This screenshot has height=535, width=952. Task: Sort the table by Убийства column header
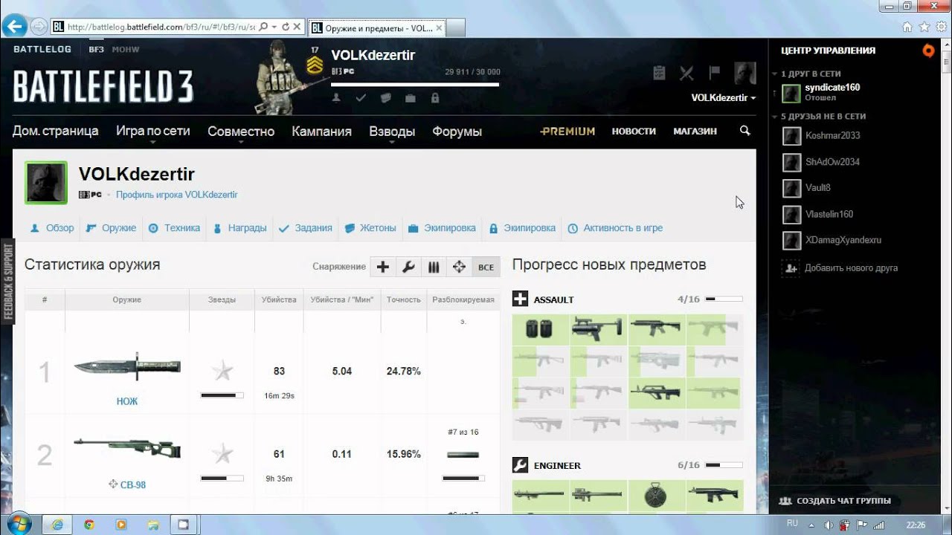coord(279,299)
